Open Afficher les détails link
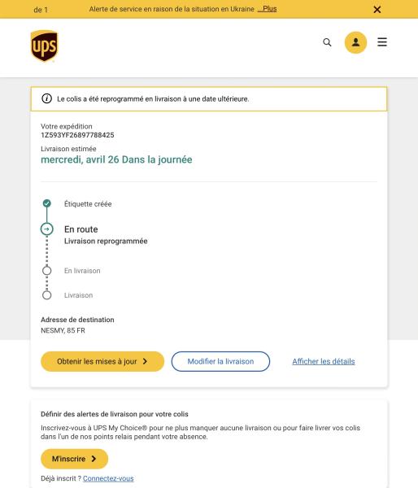418x488 pixels. pyautogui.click(x=324, y=361)
